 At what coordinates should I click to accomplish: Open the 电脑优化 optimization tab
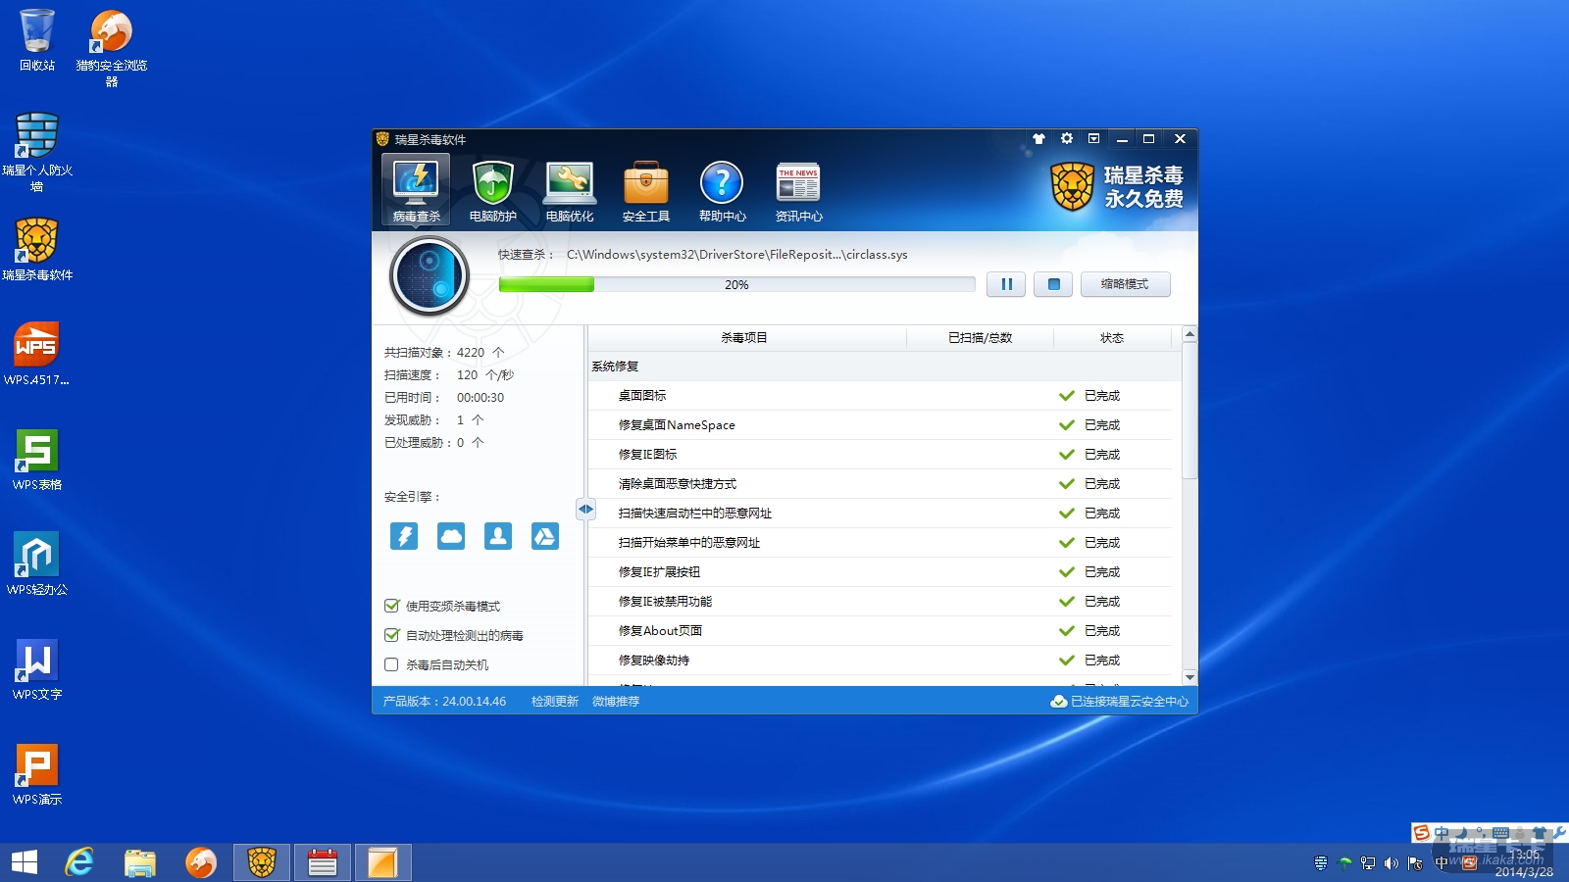pos(569,191)
